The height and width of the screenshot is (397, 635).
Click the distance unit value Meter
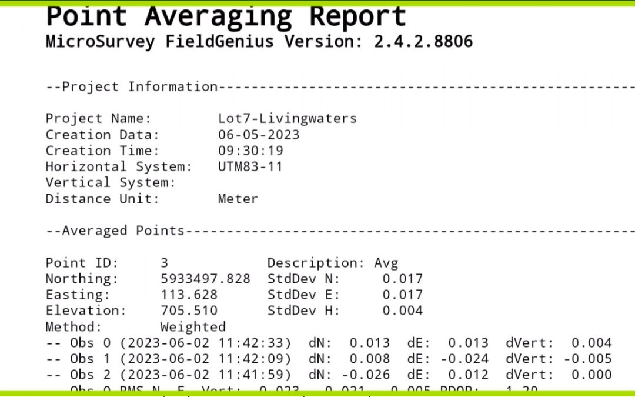click(x=238, y=199)
